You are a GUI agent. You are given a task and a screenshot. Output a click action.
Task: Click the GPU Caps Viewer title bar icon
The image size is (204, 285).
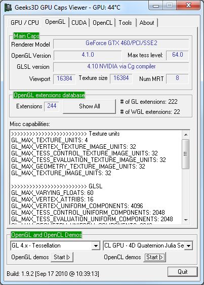pyautogui.click(x=8, y=8)
